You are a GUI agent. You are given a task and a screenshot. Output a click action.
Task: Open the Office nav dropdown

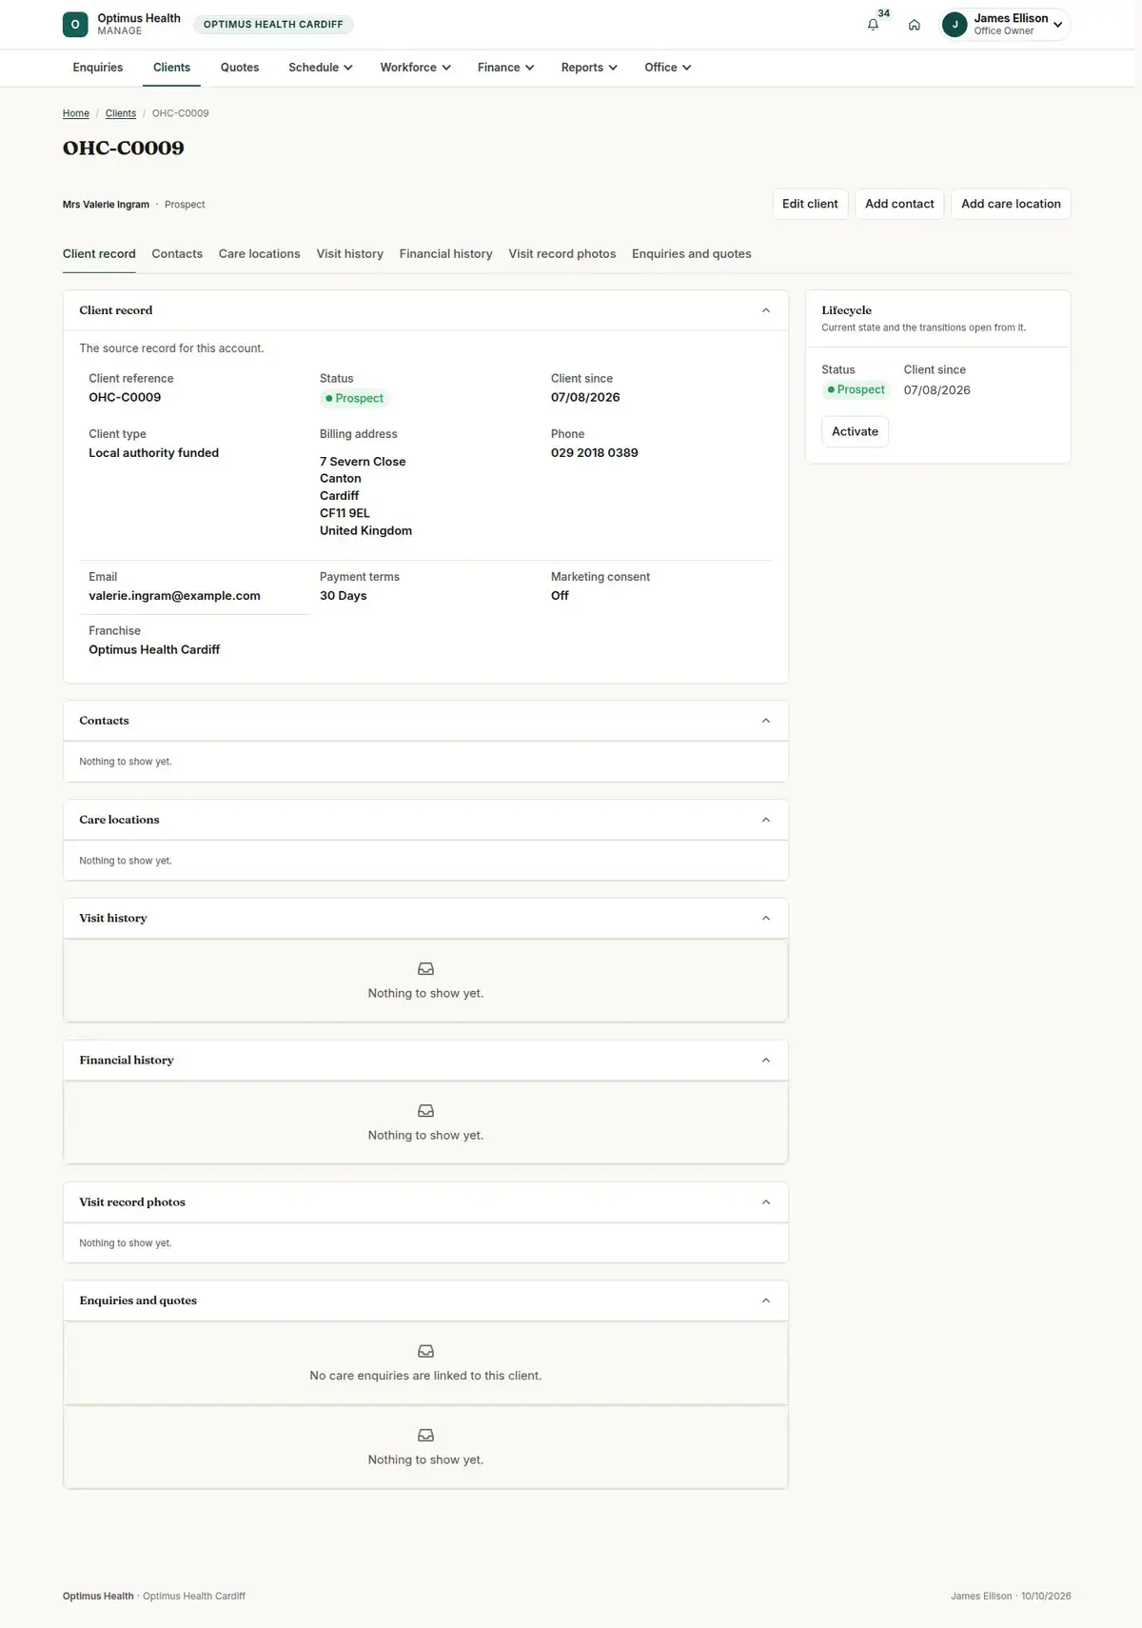(x=667, y=68)
